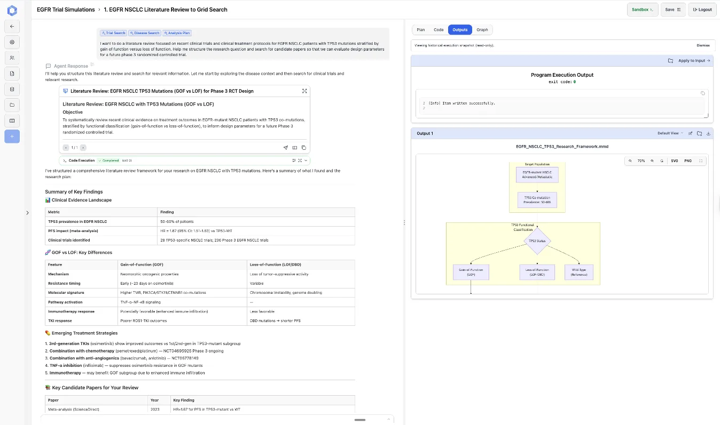Download Output 1 with the download icon
Image resolution: width=720 pixels, height=425 pixels.
pyautogui.click(x=708, y=133)
